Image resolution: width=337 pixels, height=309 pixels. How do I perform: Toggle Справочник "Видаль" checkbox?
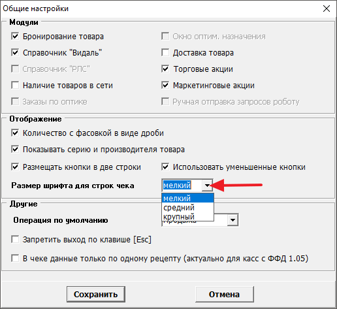[15, 52]
